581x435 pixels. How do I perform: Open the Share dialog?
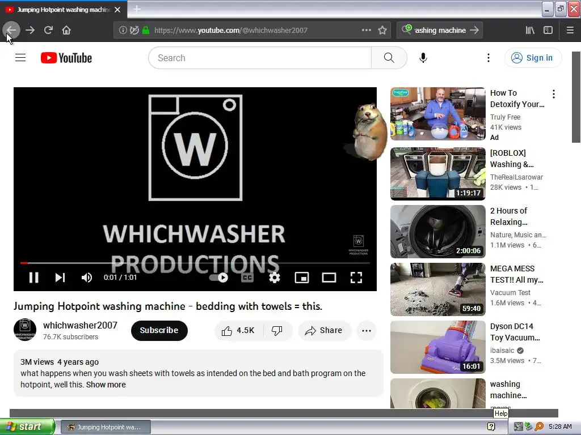[324, 331]
